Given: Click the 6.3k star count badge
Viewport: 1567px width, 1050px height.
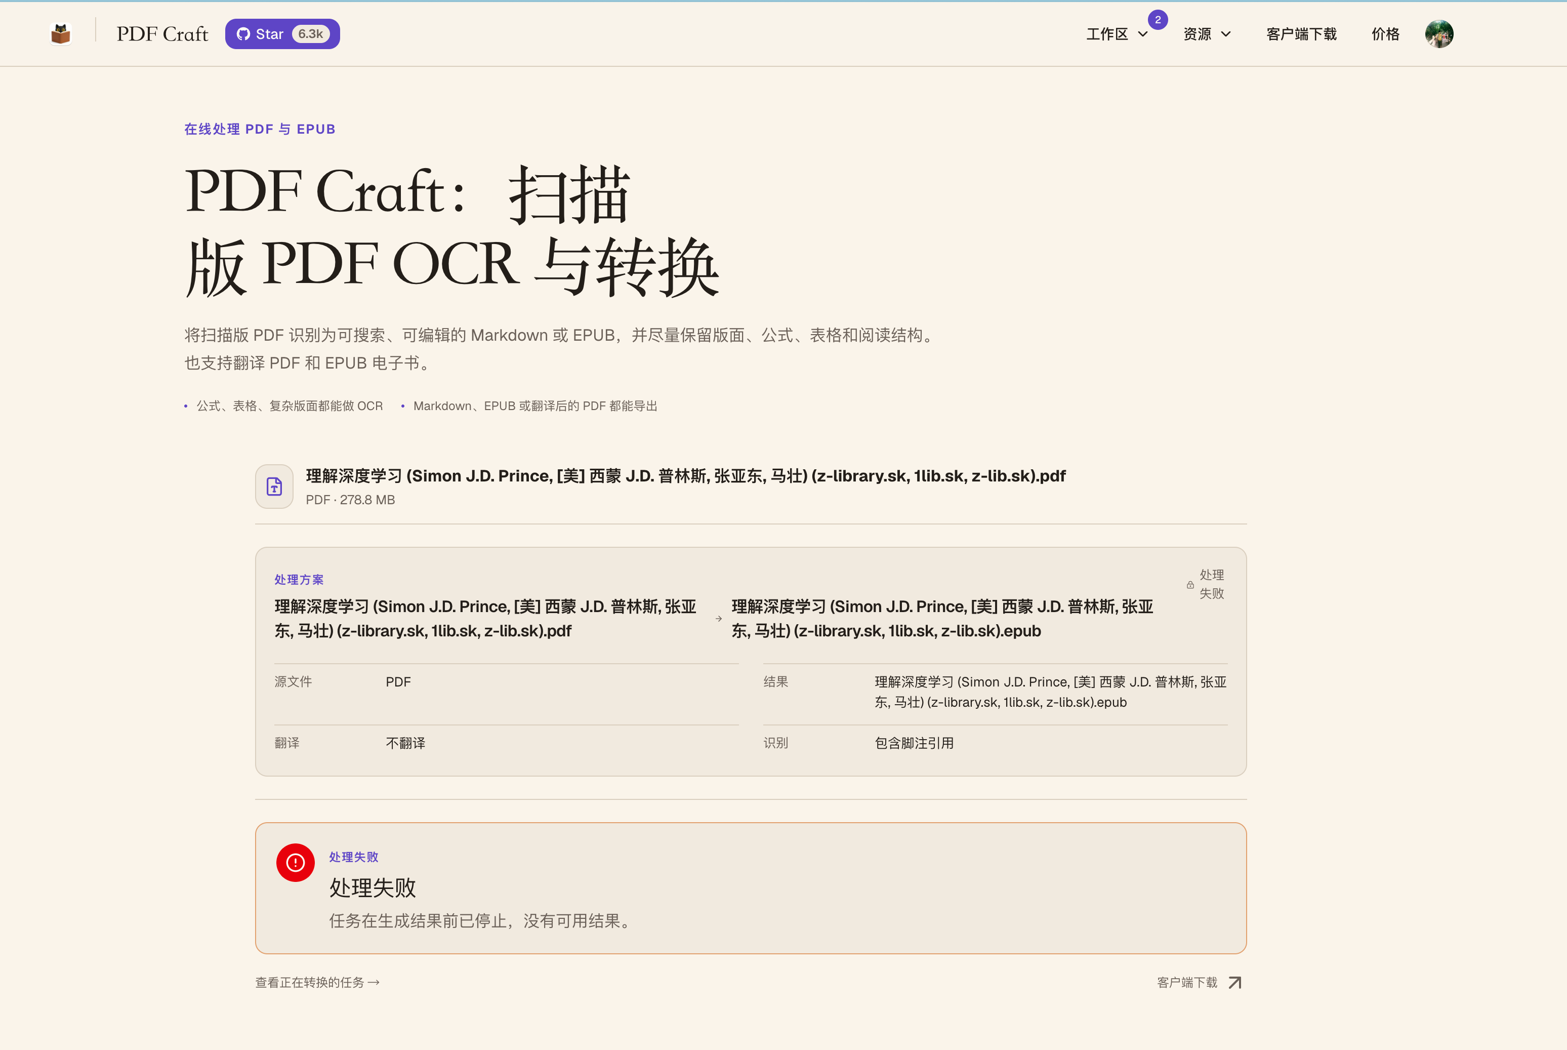Looking at the screenshot, I should click(311, 33).
